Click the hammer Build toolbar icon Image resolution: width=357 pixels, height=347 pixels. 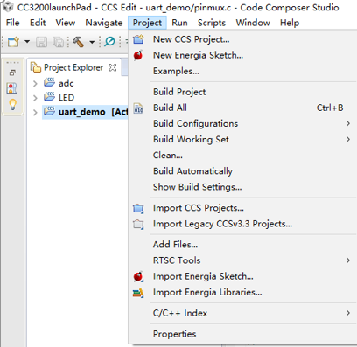tap(78, 42)
